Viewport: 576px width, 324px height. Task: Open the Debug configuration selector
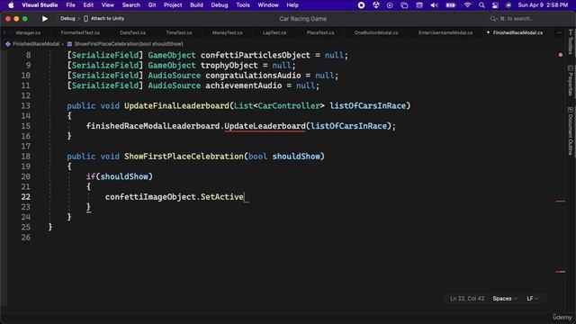(x=67, y=18)
